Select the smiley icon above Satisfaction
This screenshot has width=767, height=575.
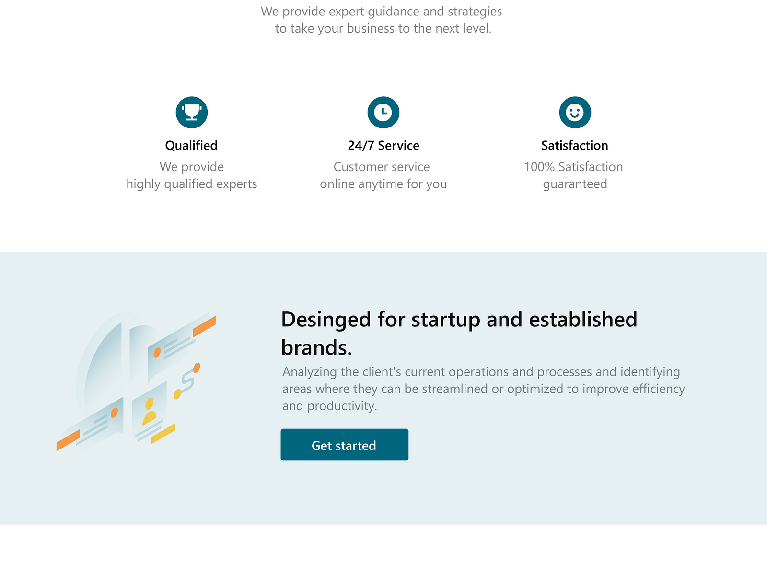575,112
